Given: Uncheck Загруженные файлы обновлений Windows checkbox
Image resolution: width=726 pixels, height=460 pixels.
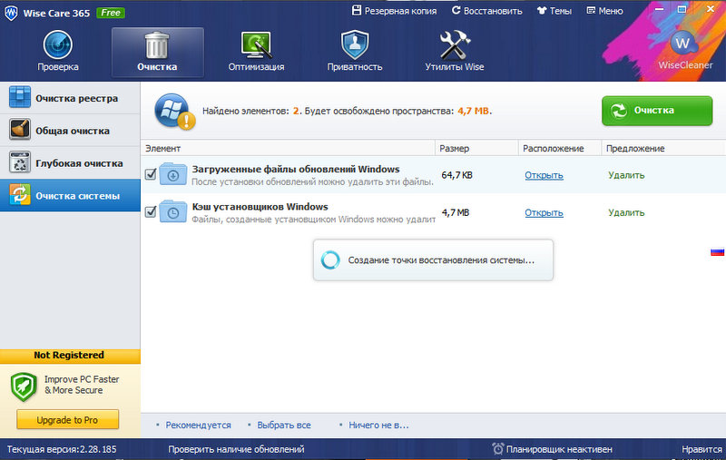Looking at the screenshot, I should 151,174.
